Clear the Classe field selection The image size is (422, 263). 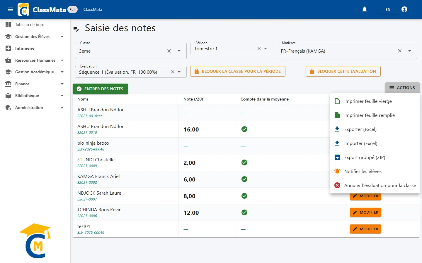[169, 51]
